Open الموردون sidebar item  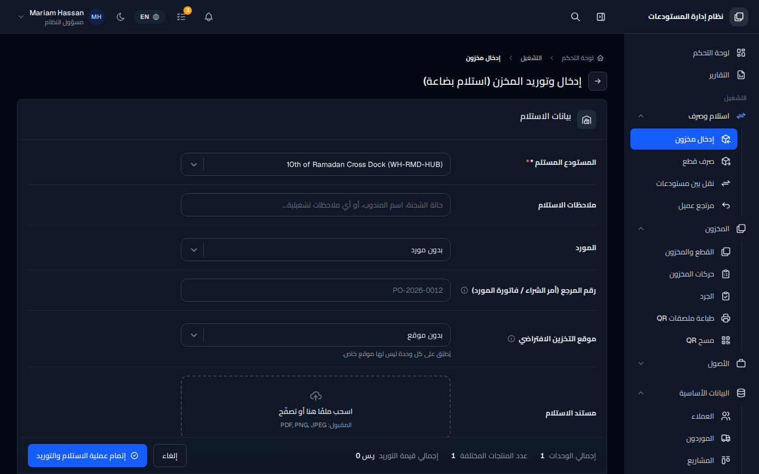pos(684,438)
